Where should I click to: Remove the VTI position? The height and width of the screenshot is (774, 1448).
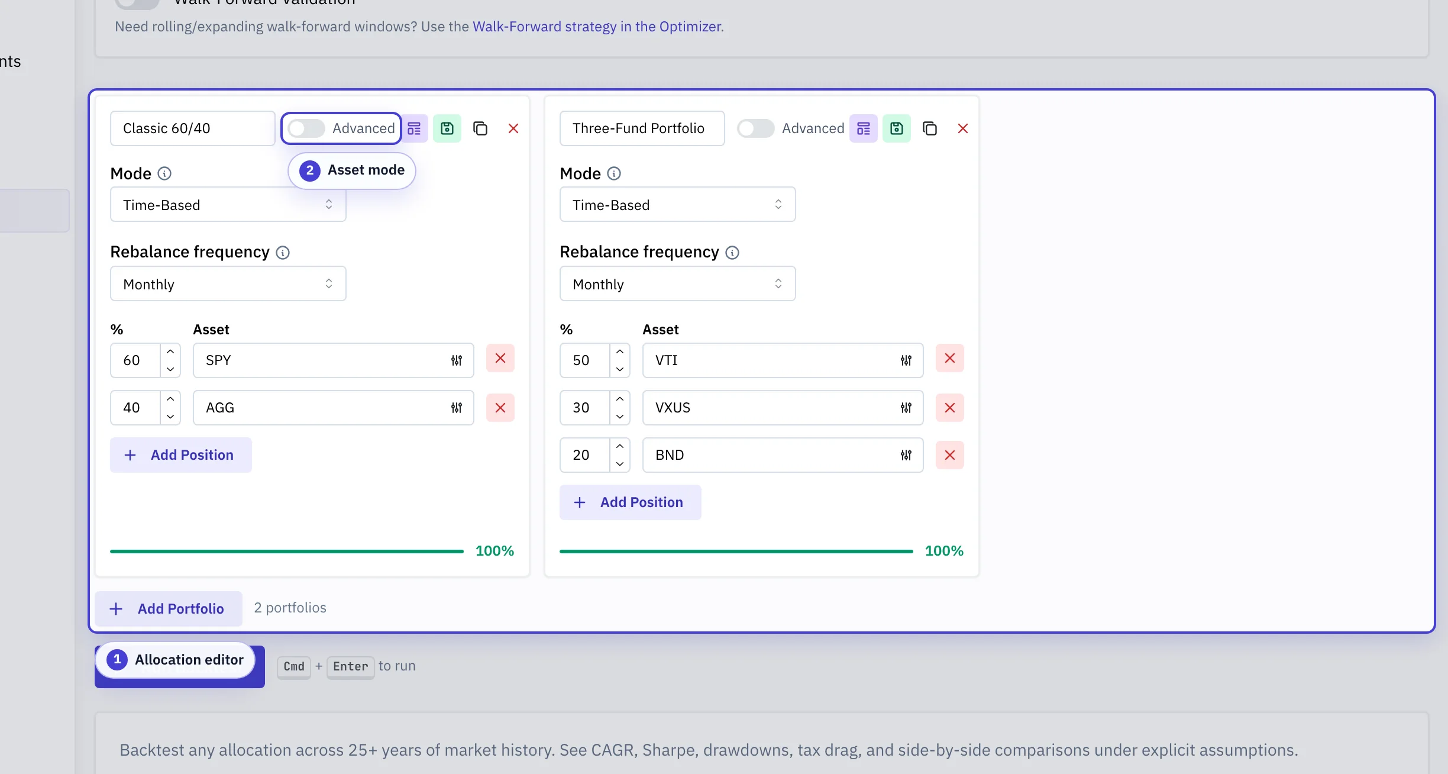click(x=950, y=359)
